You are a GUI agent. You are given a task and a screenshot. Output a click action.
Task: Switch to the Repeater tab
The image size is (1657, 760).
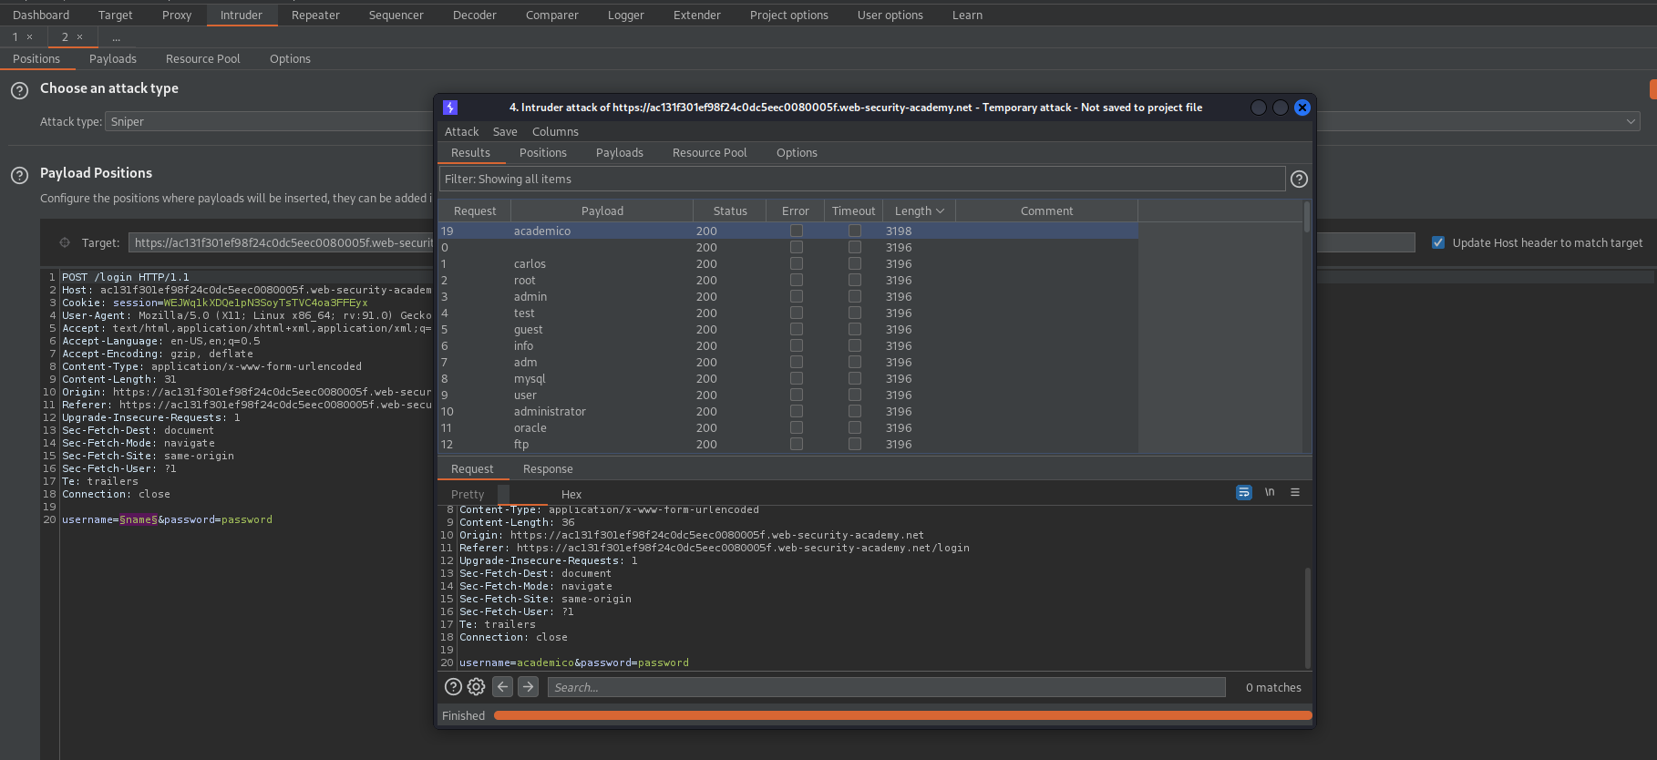[x=315, y=15]
